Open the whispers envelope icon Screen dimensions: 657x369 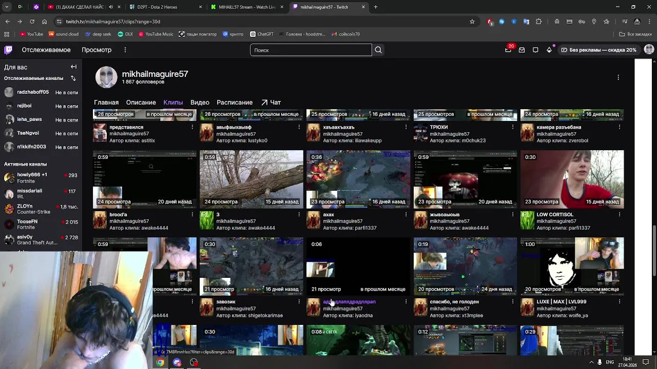tap(521, 50)
